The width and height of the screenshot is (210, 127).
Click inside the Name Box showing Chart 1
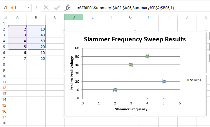click(x=15, y=8)
